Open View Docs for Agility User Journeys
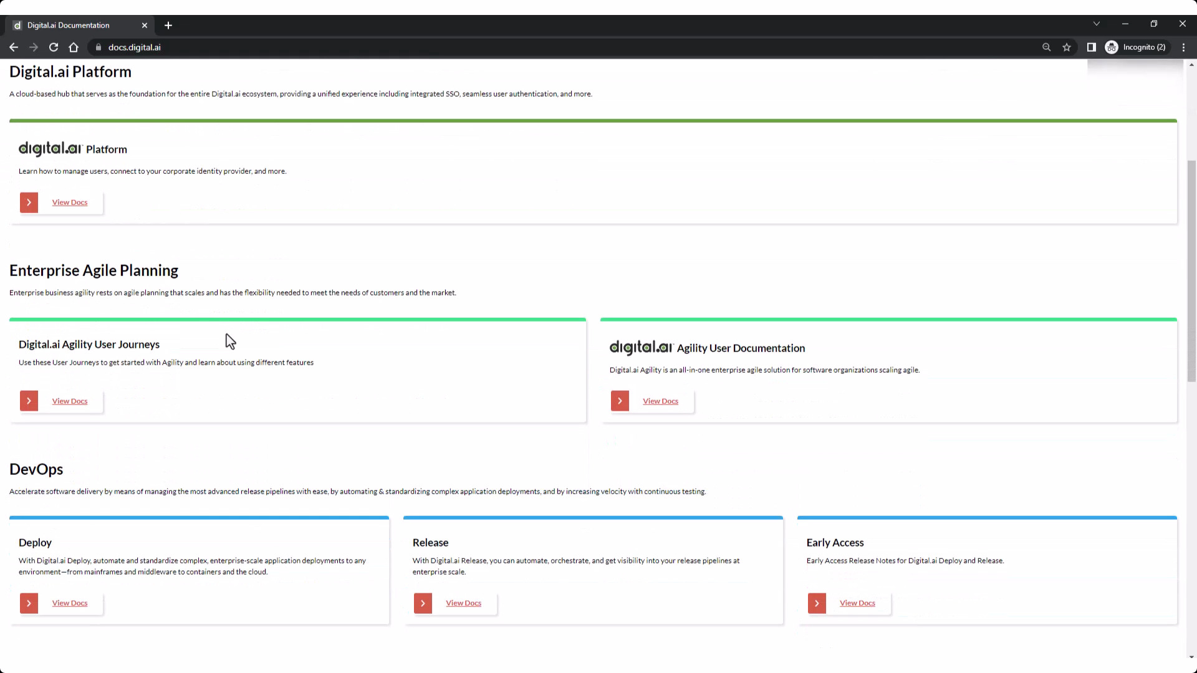Screen dimensions: 1197x673 pos(70,401)
